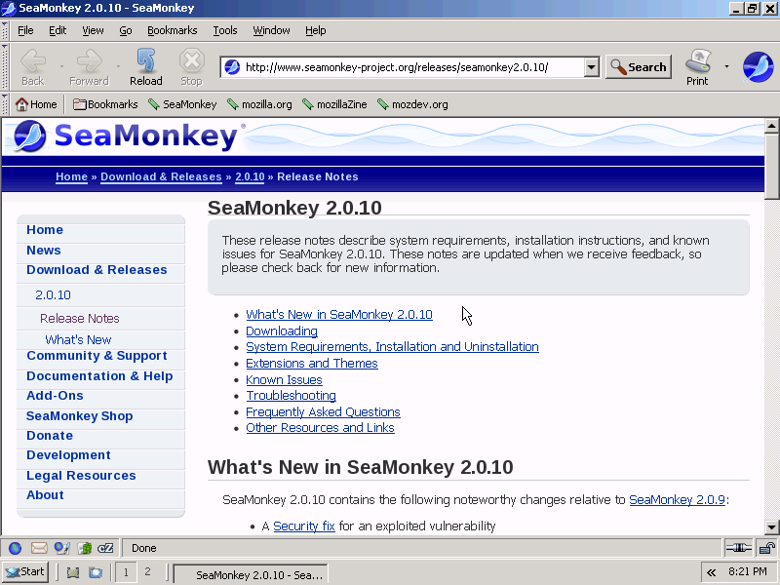The width and height of the screenshot is (780, 585).
Task: Open the Tools menu
Action: coord(225,30)
